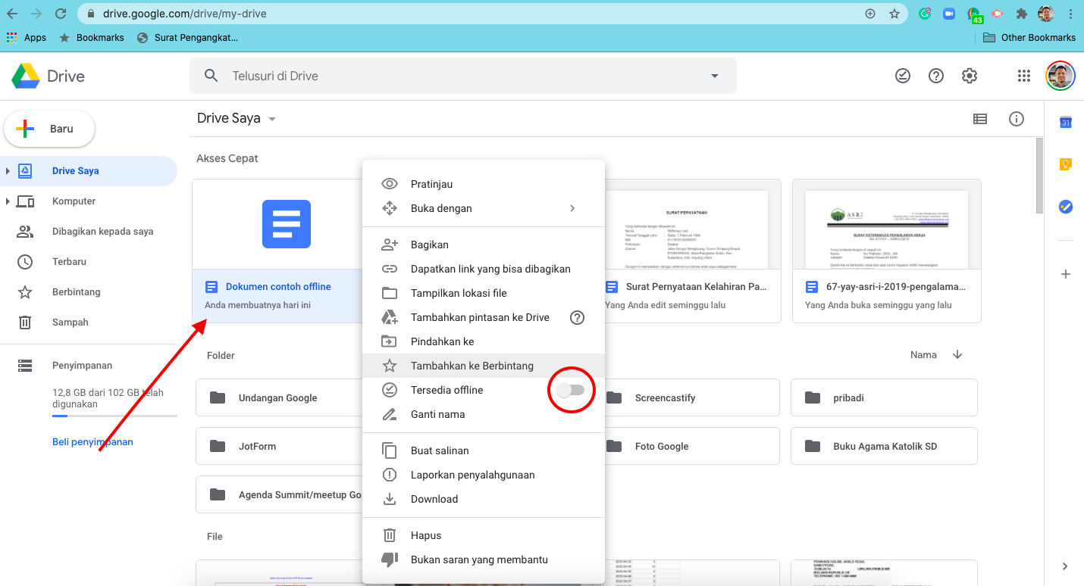Open the Surat Pengangkat bookmark
This screenshot has height=586, width=1084.
187,38
